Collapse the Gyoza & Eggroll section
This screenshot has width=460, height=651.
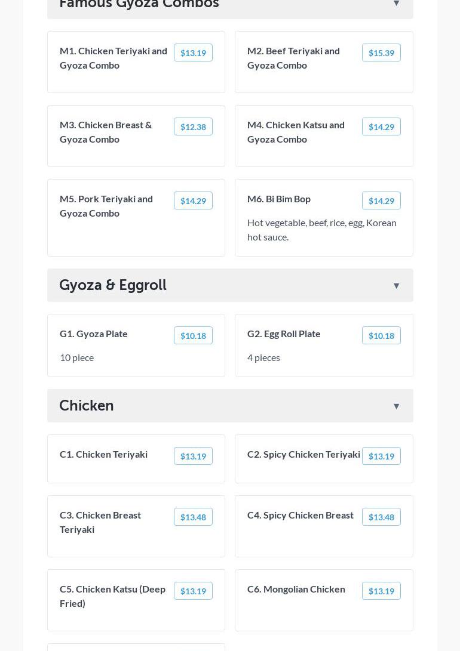396,286
